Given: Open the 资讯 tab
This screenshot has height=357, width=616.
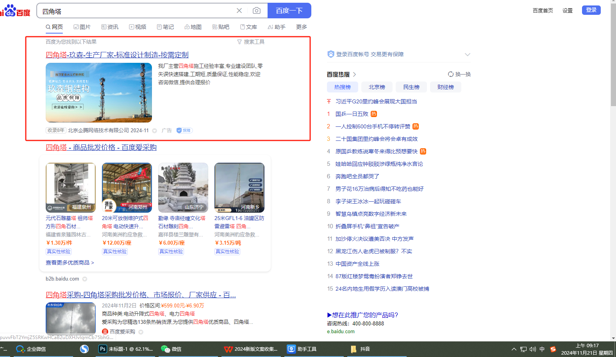Looking at the screenshot, I should click(x=110, y=27).
